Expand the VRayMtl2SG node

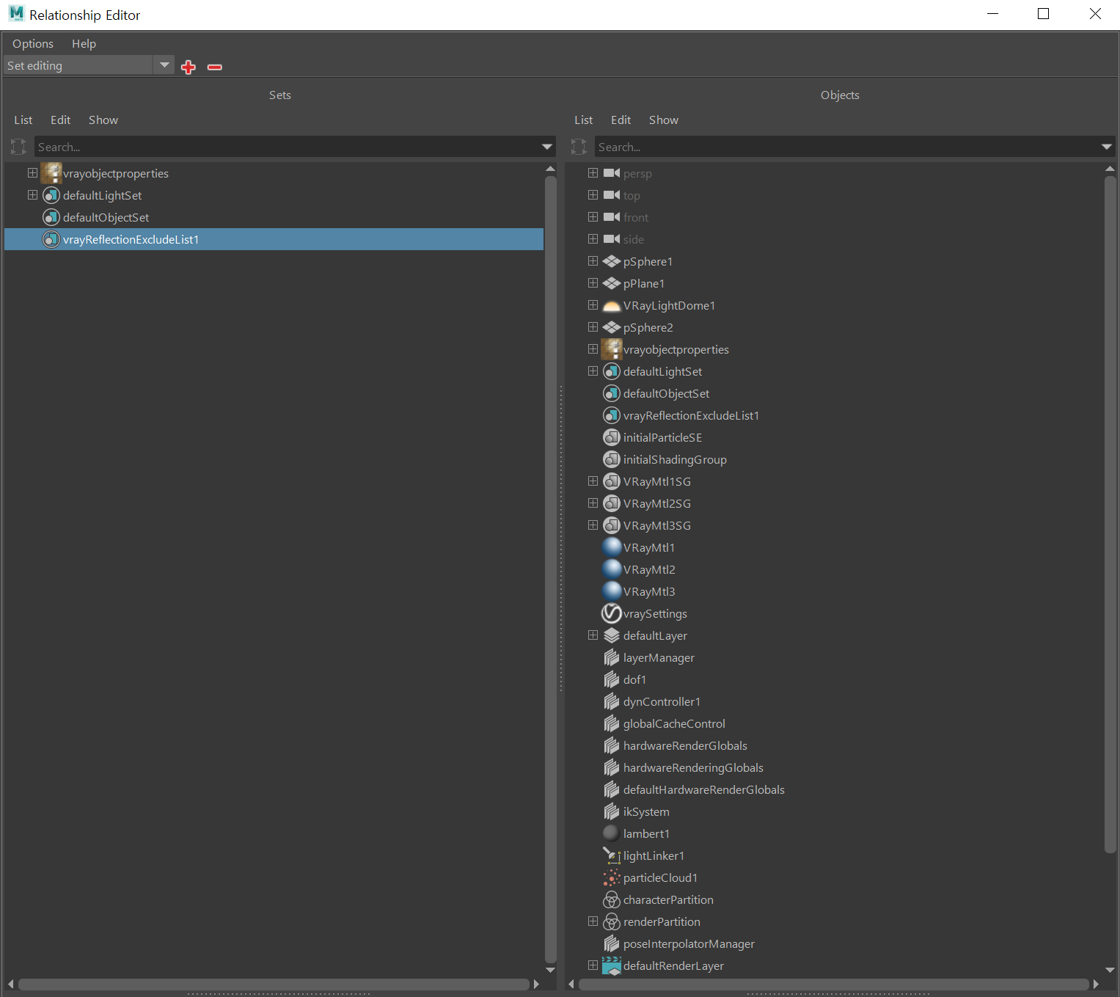pyautogui.click(x=593, y=503)
